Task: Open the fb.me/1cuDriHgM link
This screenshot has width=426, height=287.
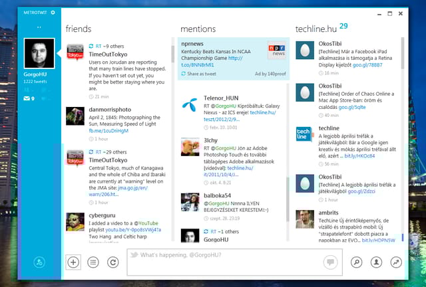Action: coord(108,131)
